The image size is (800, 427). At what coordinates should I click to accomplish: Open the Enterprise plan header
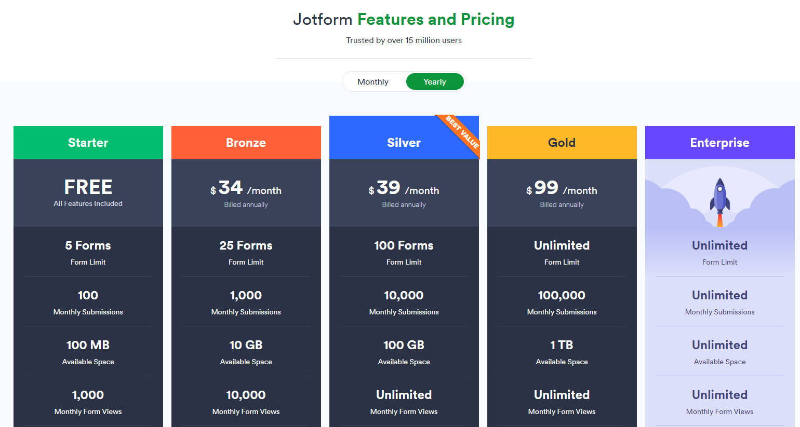[719, 143]
